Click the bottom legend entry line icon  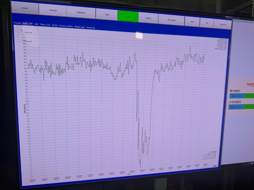click(x=225, y=49)
